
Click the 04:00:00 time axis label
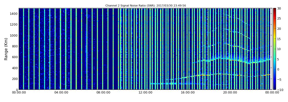pos(61,93)
